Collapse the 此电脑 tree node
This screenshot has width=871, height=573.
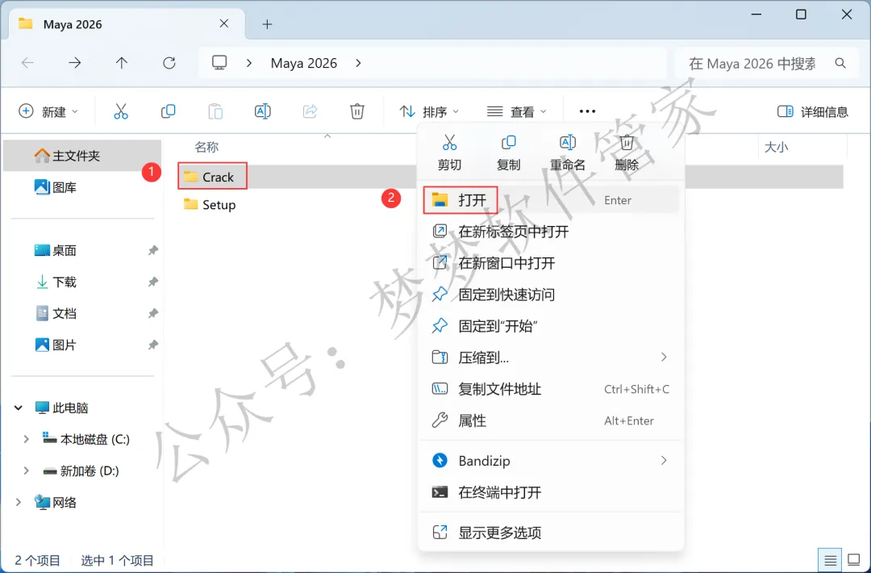point(19,408)
